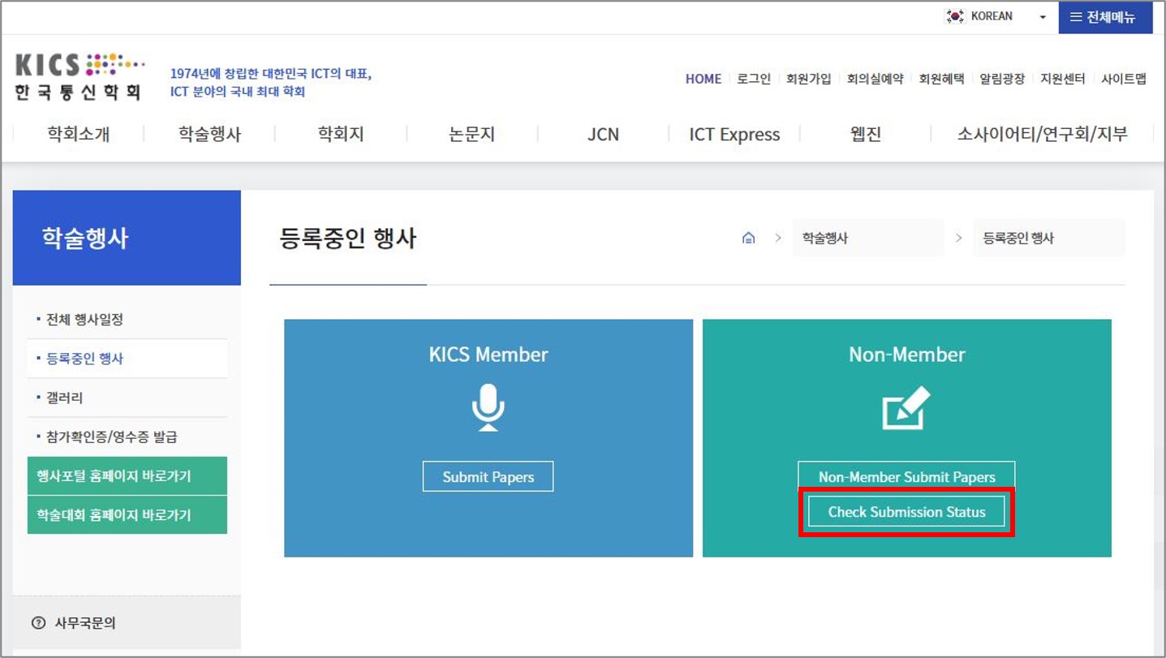Open the 전체메뉴 full menu

coord(1105,17)
